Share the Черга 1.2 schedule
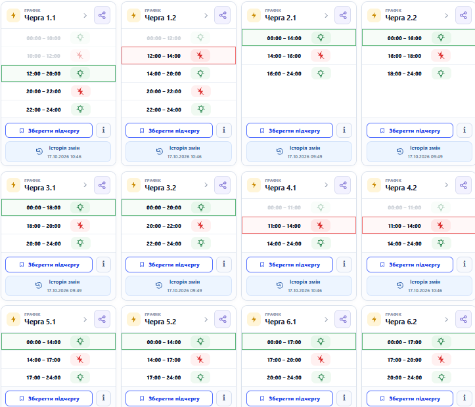The image size is (475, 407). [223, 16]
